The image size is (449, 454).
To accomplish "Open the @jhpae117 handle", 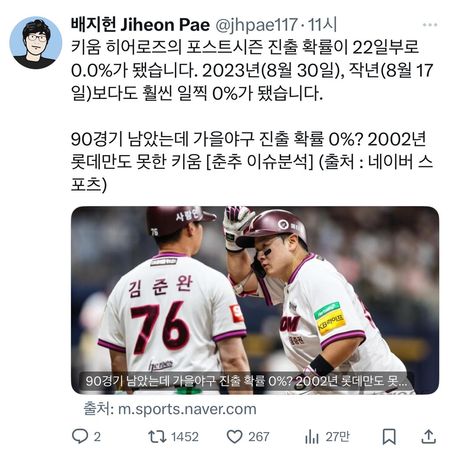I will tap(257, 25).
